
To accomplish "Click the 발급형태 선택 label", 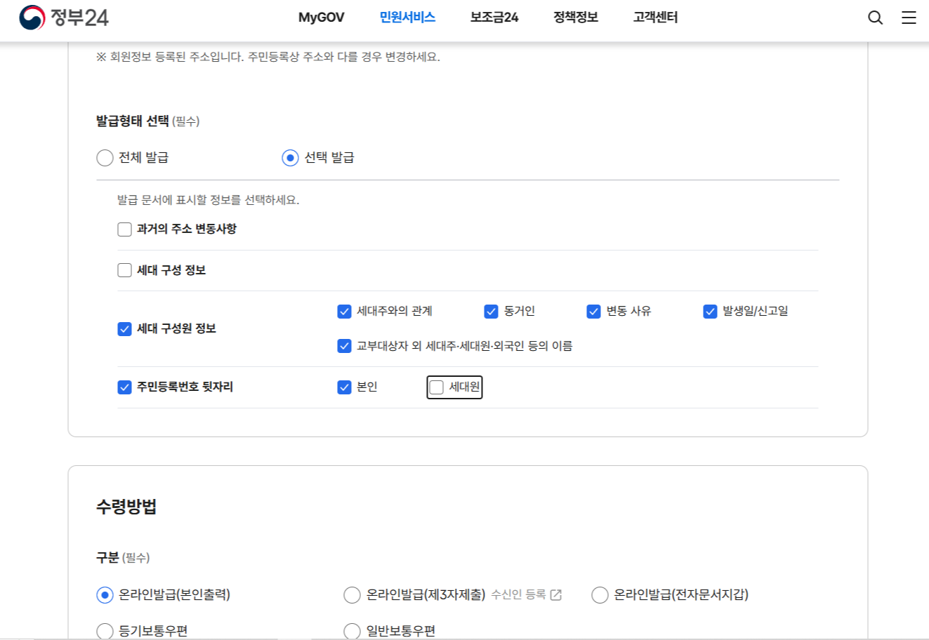I will pyautogui.click(x=133, y=121).
